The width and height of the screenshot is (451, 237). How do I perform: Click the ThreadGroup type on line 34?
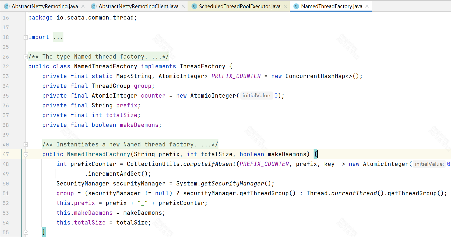(111, 86)
